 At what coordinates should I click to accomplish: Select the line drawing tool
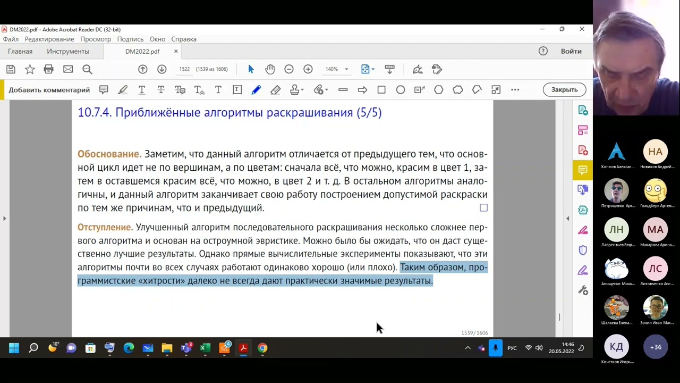[x=343, y=90]
